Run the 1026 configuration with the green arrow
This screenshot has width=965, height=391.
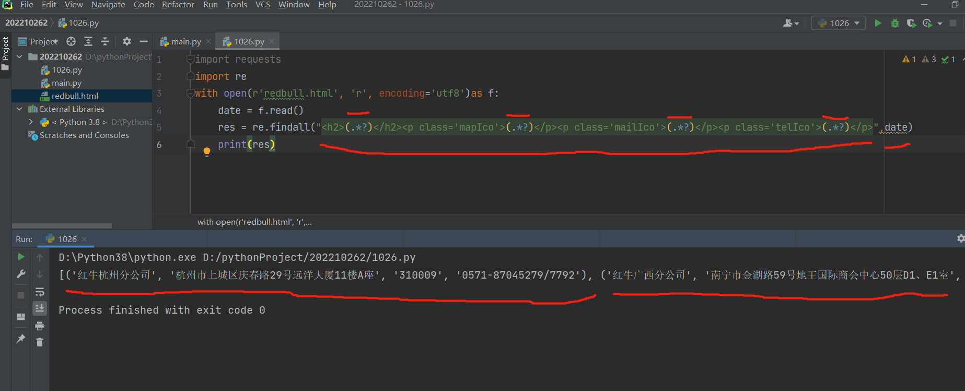pyautogui.click(x=878, y=23)
